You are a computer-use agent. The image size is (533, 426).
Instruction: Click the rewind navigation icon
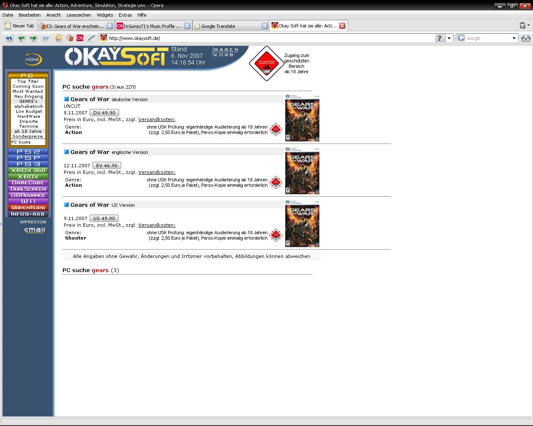click(9, 38)
